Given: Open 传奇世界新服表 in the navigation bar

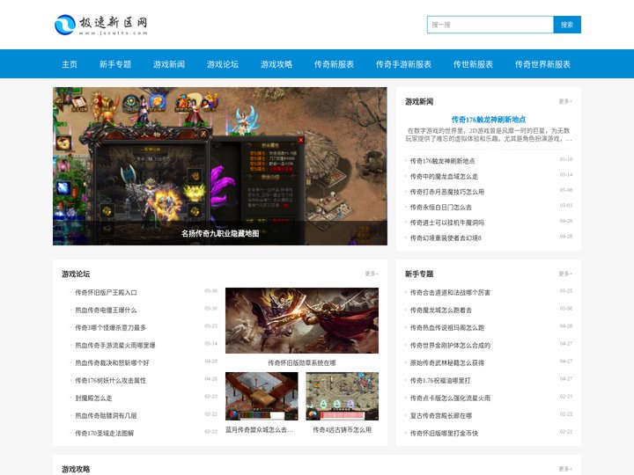Looking at the screenshot, I should (542, 64).
